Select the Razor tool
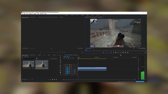168x94 pixels. [x=60, y=66]
